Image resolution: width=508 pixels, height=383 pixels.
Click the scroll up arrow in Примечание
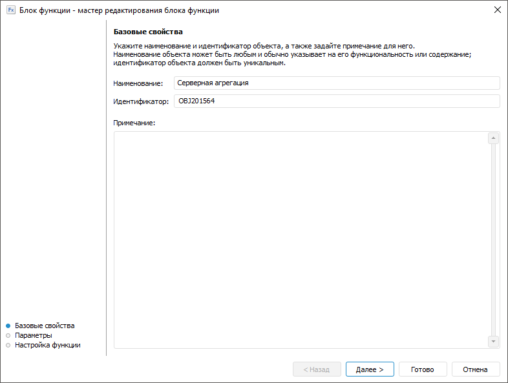click(x=493, y=138)
